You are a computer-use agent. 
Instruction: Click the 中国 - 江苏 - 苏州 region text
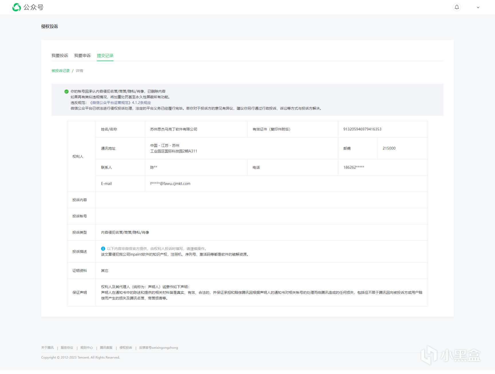165,146
